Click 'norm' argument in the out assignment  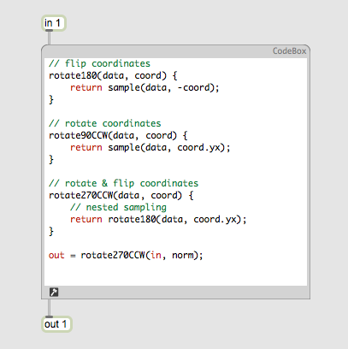pyautogui.click(x=182, y=255)
